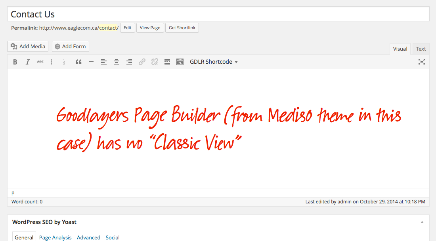This screenshot has height=241, width=436.
Task: Apply blockquote formatting
Action: click(x=78, y=62)
